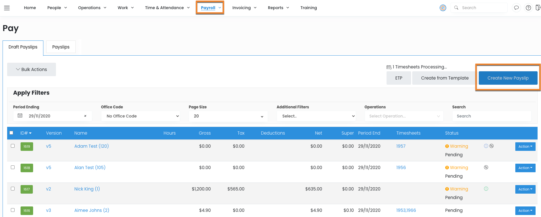Open the Payroll menu

pyautogui.click(x=210, y=8)
